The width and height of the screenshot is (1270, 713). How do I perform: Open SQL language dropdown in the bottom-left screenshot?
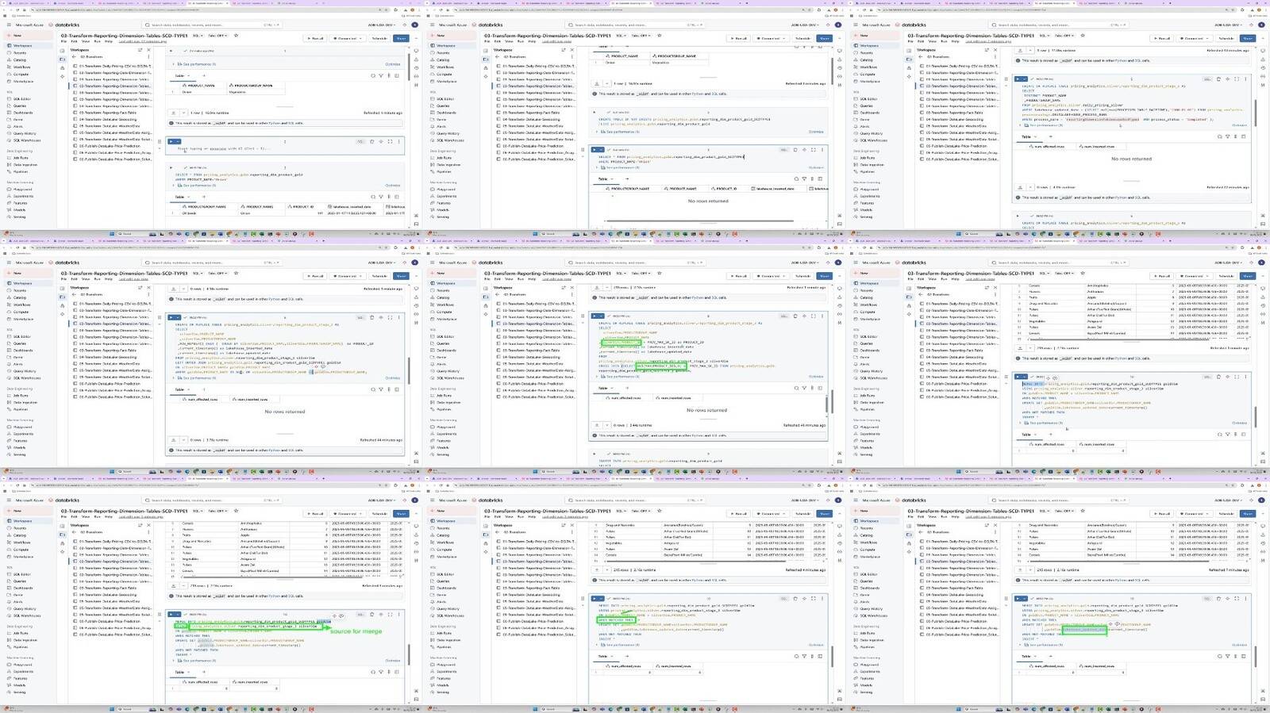click(x=197, y=512)
